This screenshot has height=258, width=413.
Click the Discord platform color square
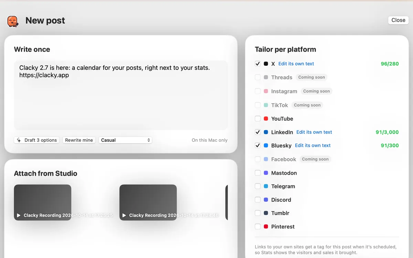266,200
